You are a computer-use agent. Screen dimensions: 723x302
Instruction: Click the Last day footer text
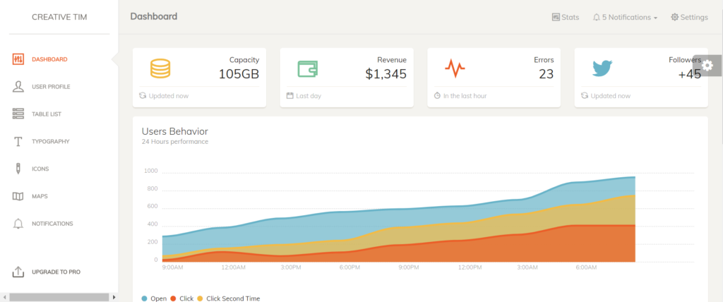[x=309, y=96]
